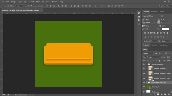Enable the Auto-Select checkbox
This screenshot has width=172, height=96.
(5, 6)
